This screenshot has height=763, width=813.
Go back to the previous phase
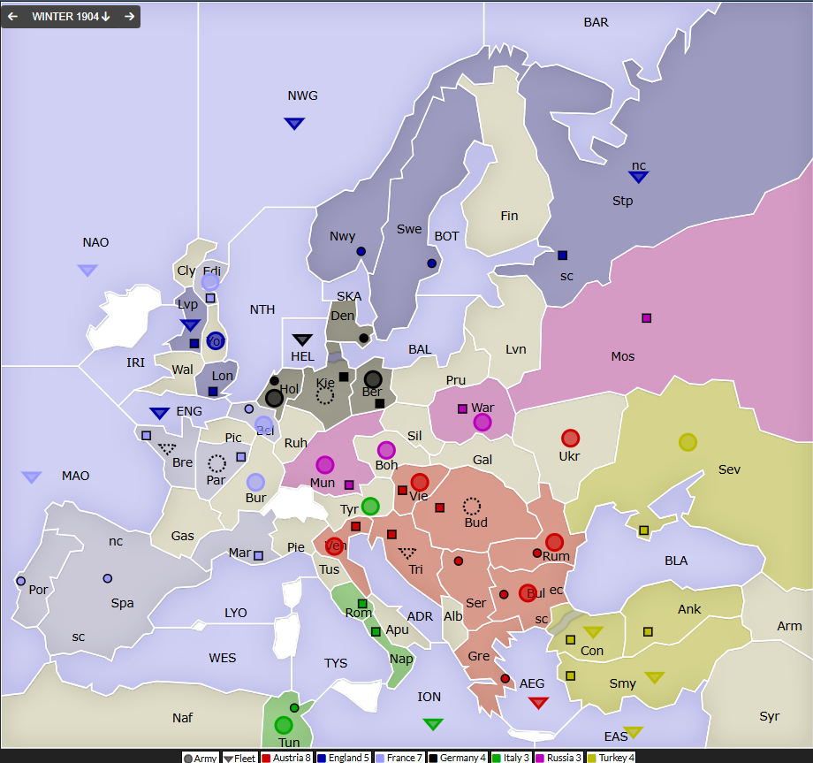click(12, 17)
